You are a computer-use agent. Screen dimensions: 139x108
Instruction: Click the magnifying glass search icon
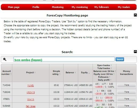tap(5, 59)
